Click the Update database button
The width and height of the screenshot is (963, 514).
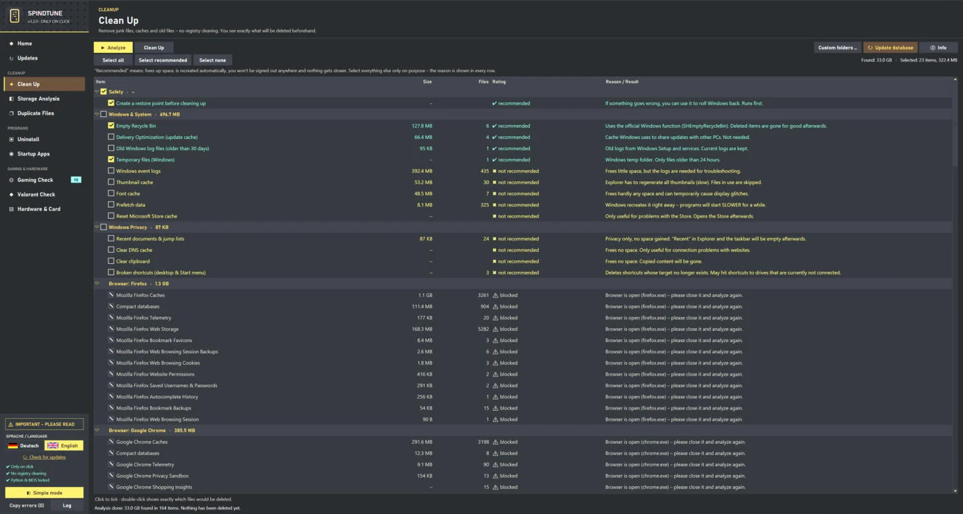click(890, 48)
